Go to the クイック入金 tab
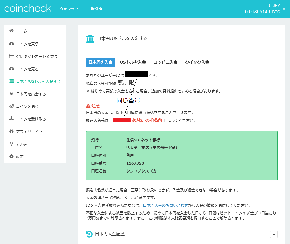The width and height of the screenshot is (290, 244). point(197,62)
